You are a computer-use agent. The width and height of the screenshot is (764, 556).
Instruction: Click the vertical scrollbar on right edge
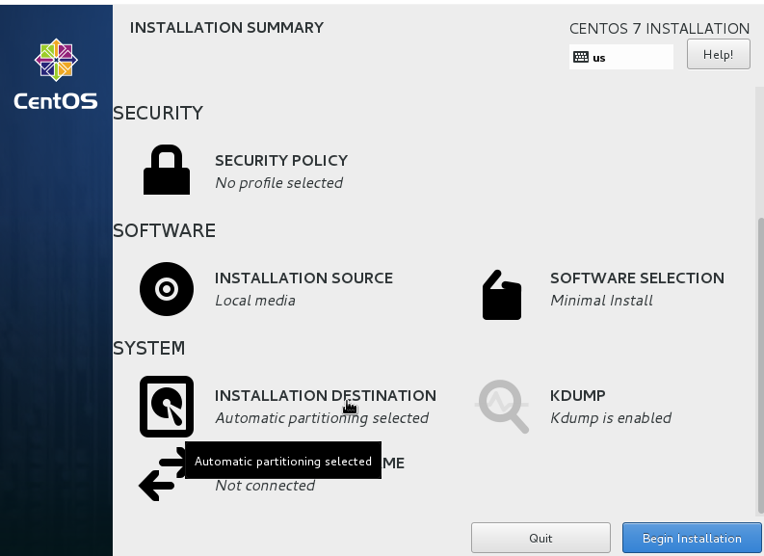759,365
